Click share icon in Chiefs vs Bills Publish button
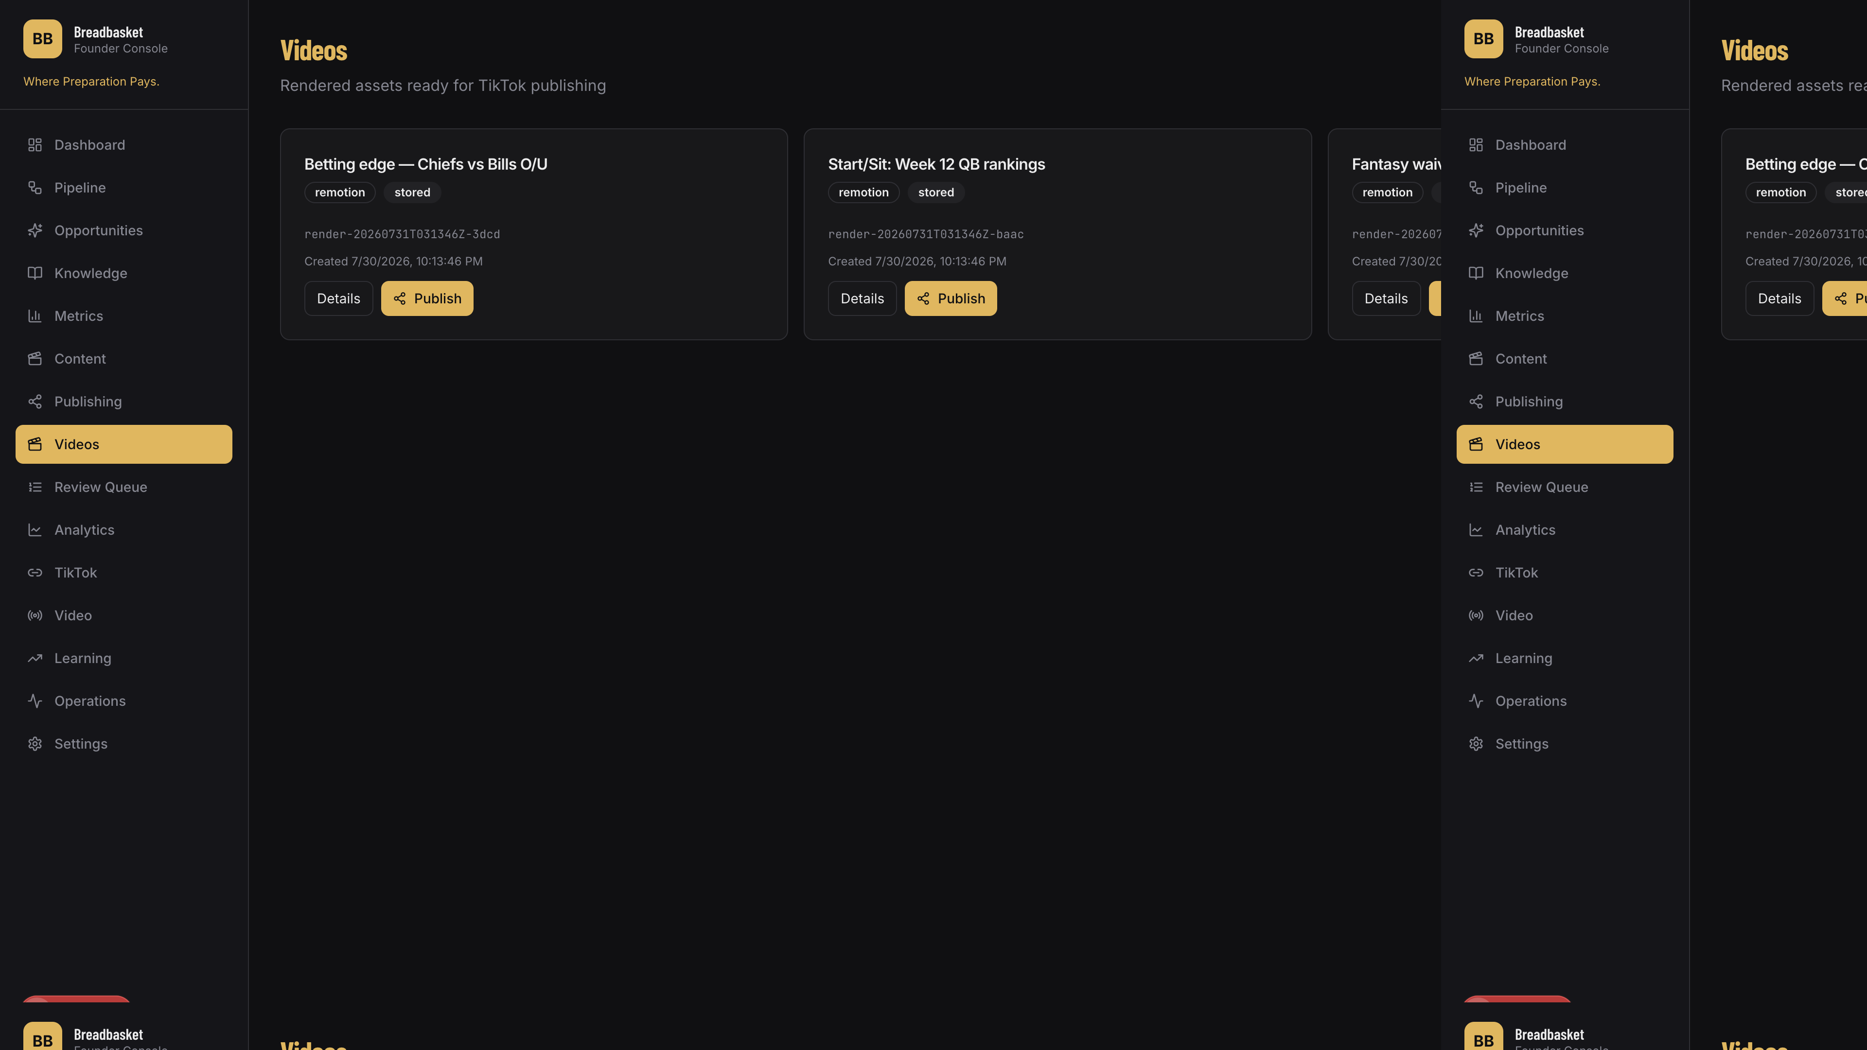 (399, 298)
